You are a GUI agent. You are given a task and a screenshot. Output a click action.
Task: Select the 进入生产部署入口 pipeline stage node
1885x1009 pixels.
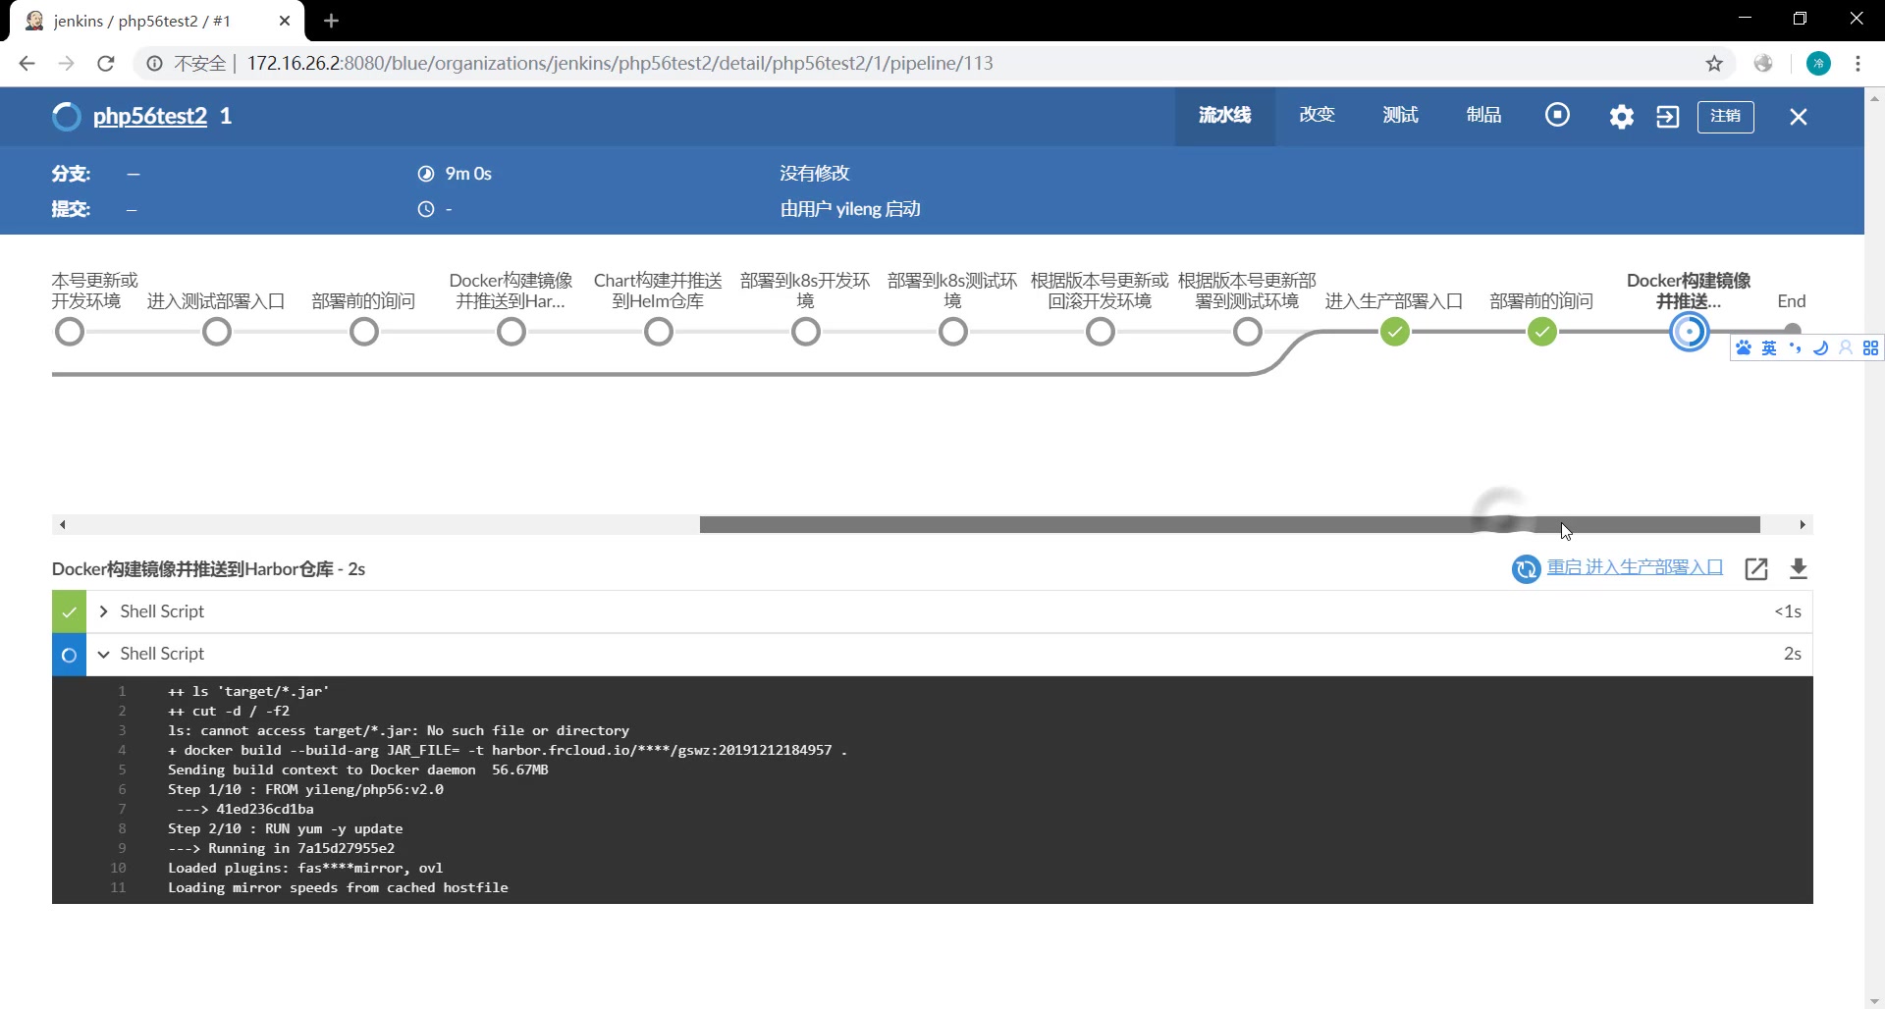[1395, 332]
